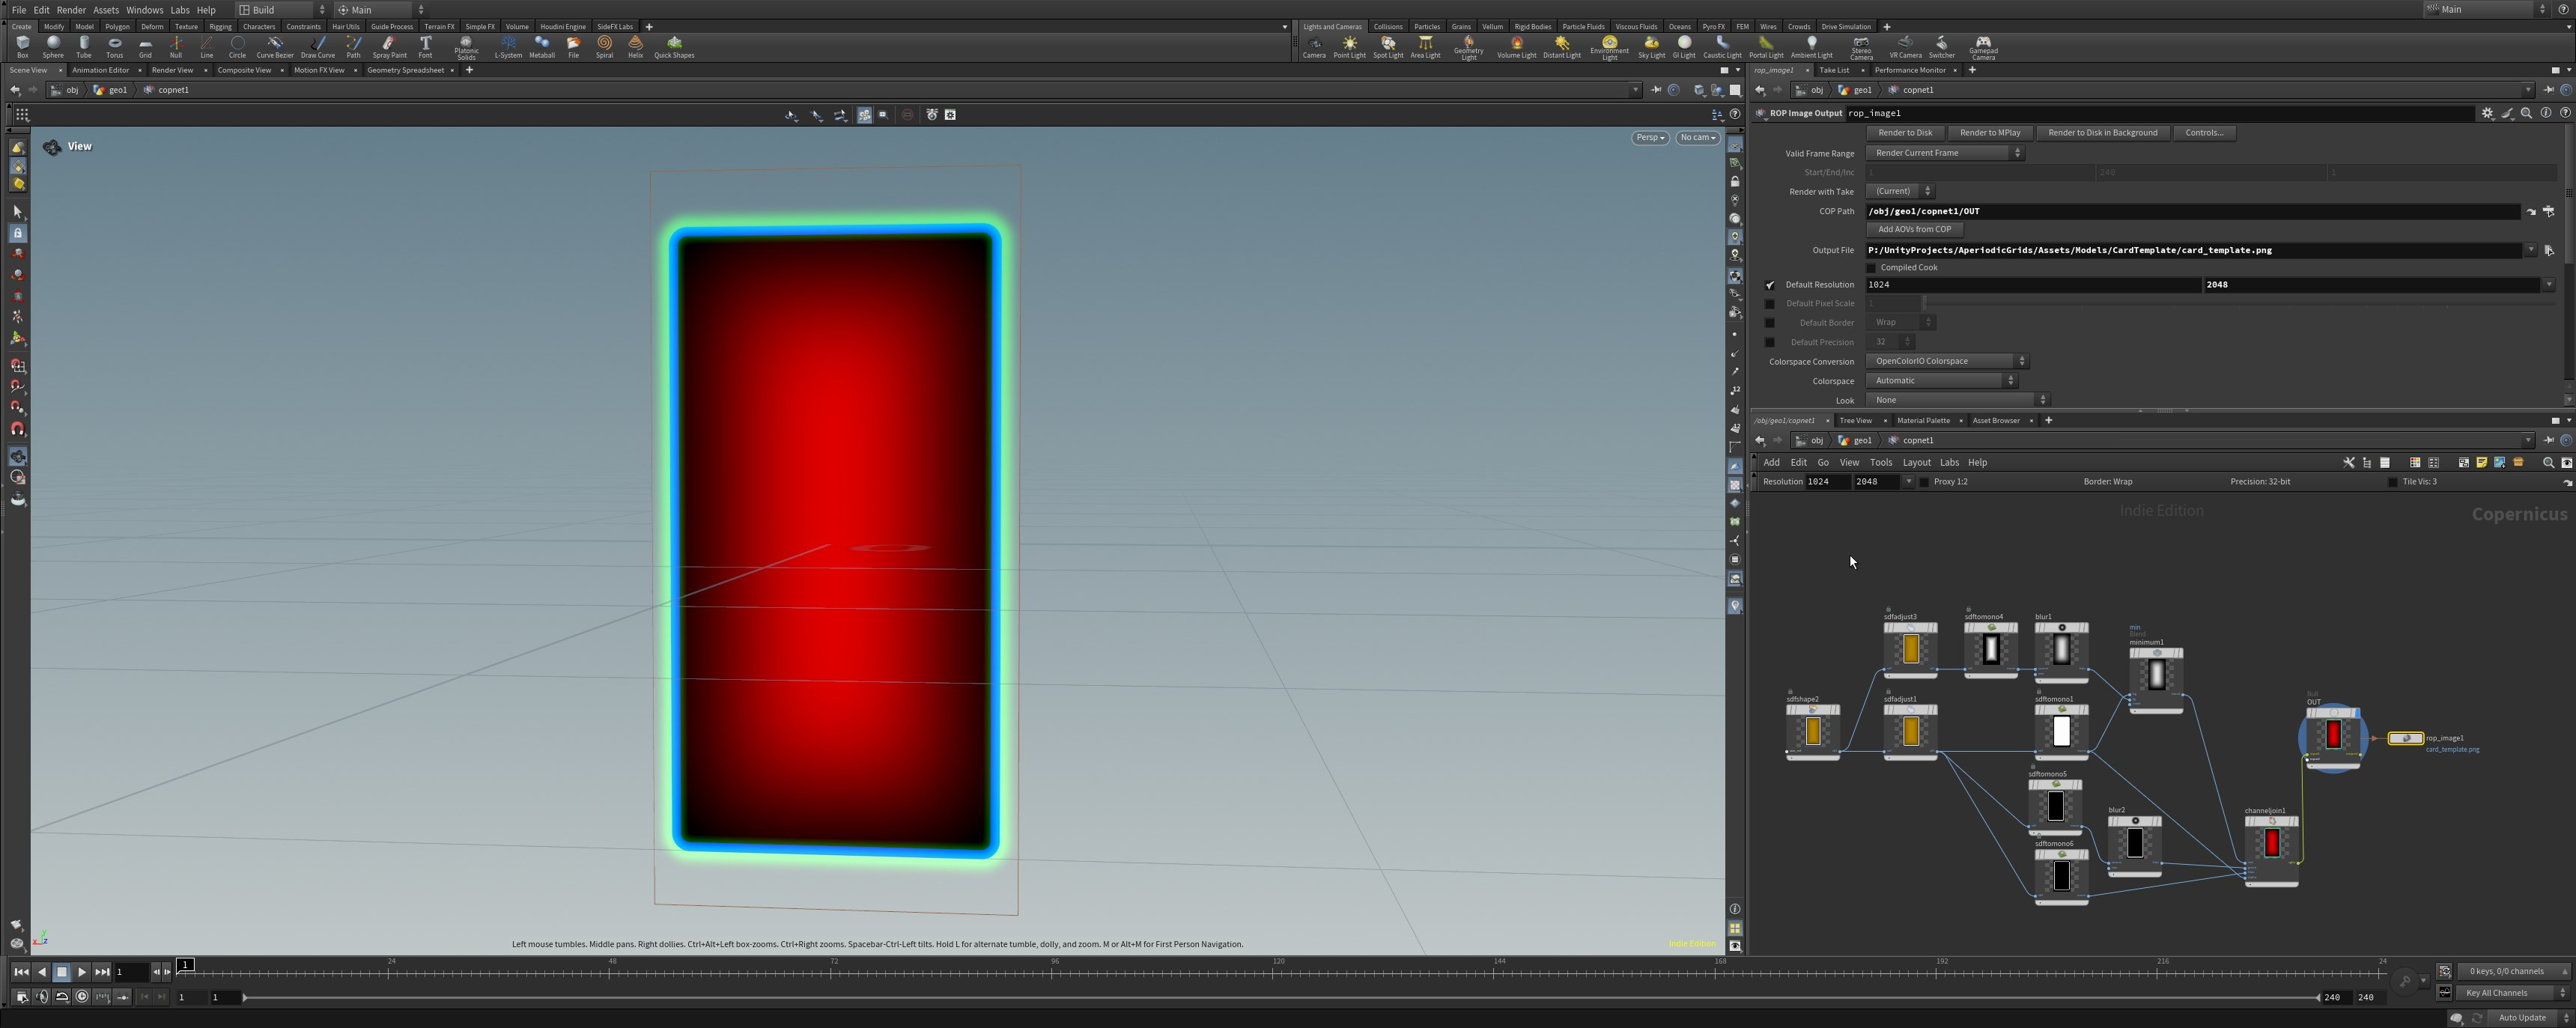Open the Valid Frame Range dropdown
Viewport: 2576px width, 1028px height.
tap(1945, 153)
